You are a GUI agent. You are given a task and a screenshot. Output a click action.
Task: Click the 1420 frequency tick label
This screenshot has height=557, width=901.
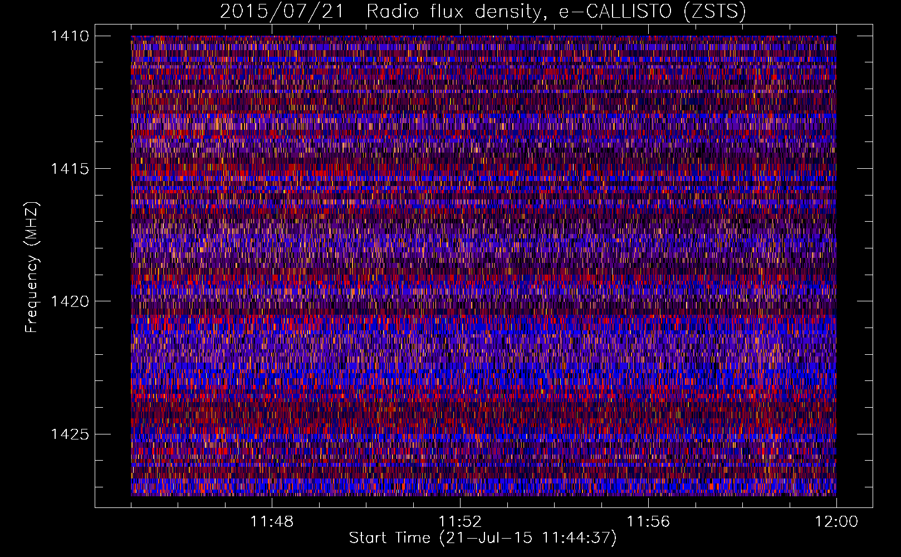click(x=70, y=301)
